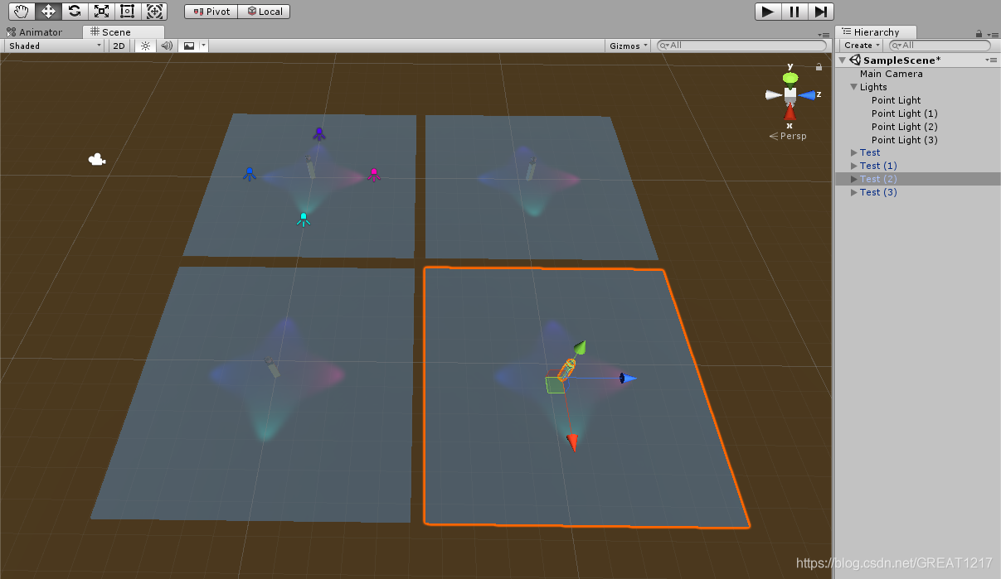This screenshot has width=1001, height=579.
Task: Open the Scene panel options menu
Action: click(x=823, y=35)
